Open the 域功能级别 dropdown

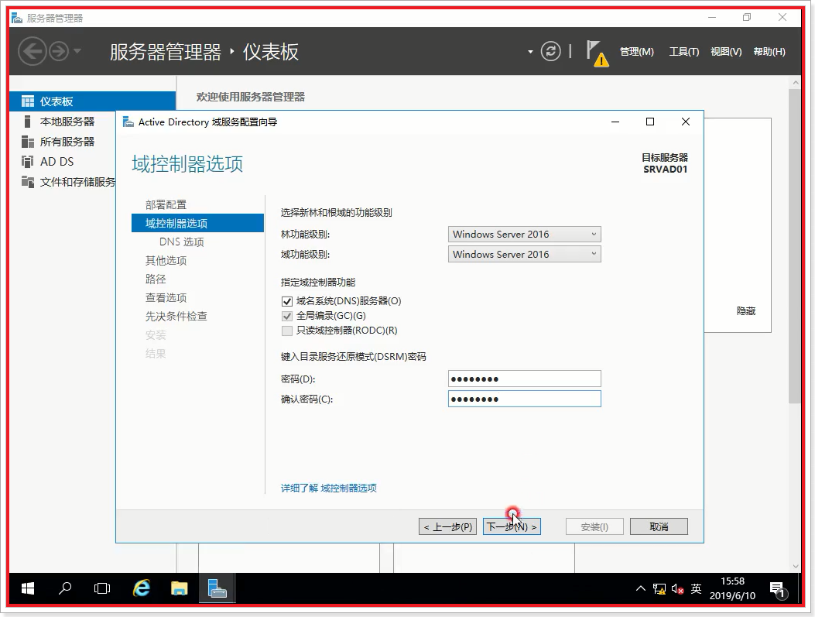coord(525,254)
